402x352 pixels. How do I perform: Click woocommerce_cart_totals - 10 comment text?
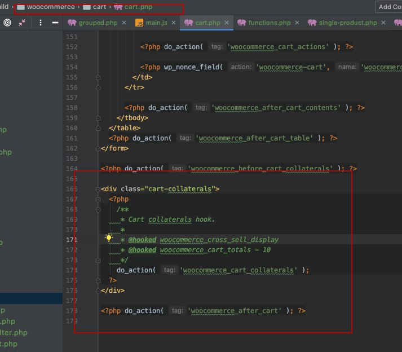pyautogui.click(x=215, y=250)
